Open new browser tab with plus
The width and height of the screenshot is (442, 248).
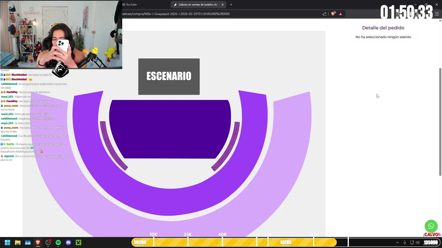tap(231, 4)
